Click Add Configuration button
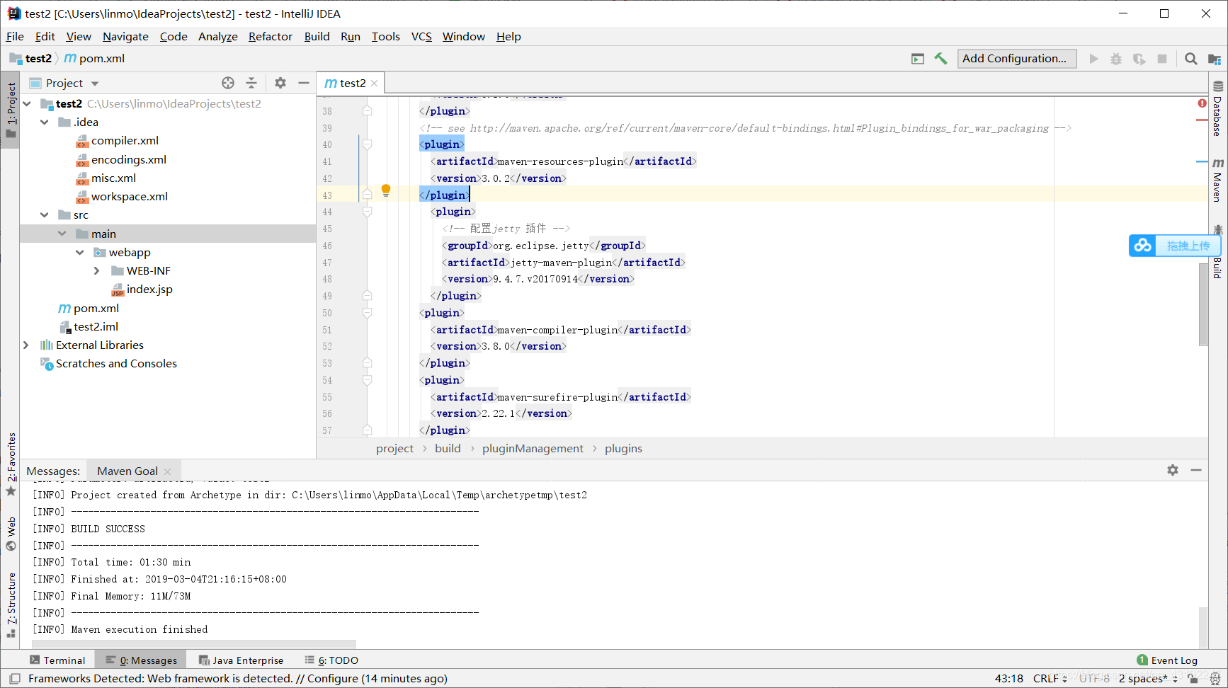The width and height of the screenshot is (1228, 688). pyautogui.click(x=1017, y=59)
